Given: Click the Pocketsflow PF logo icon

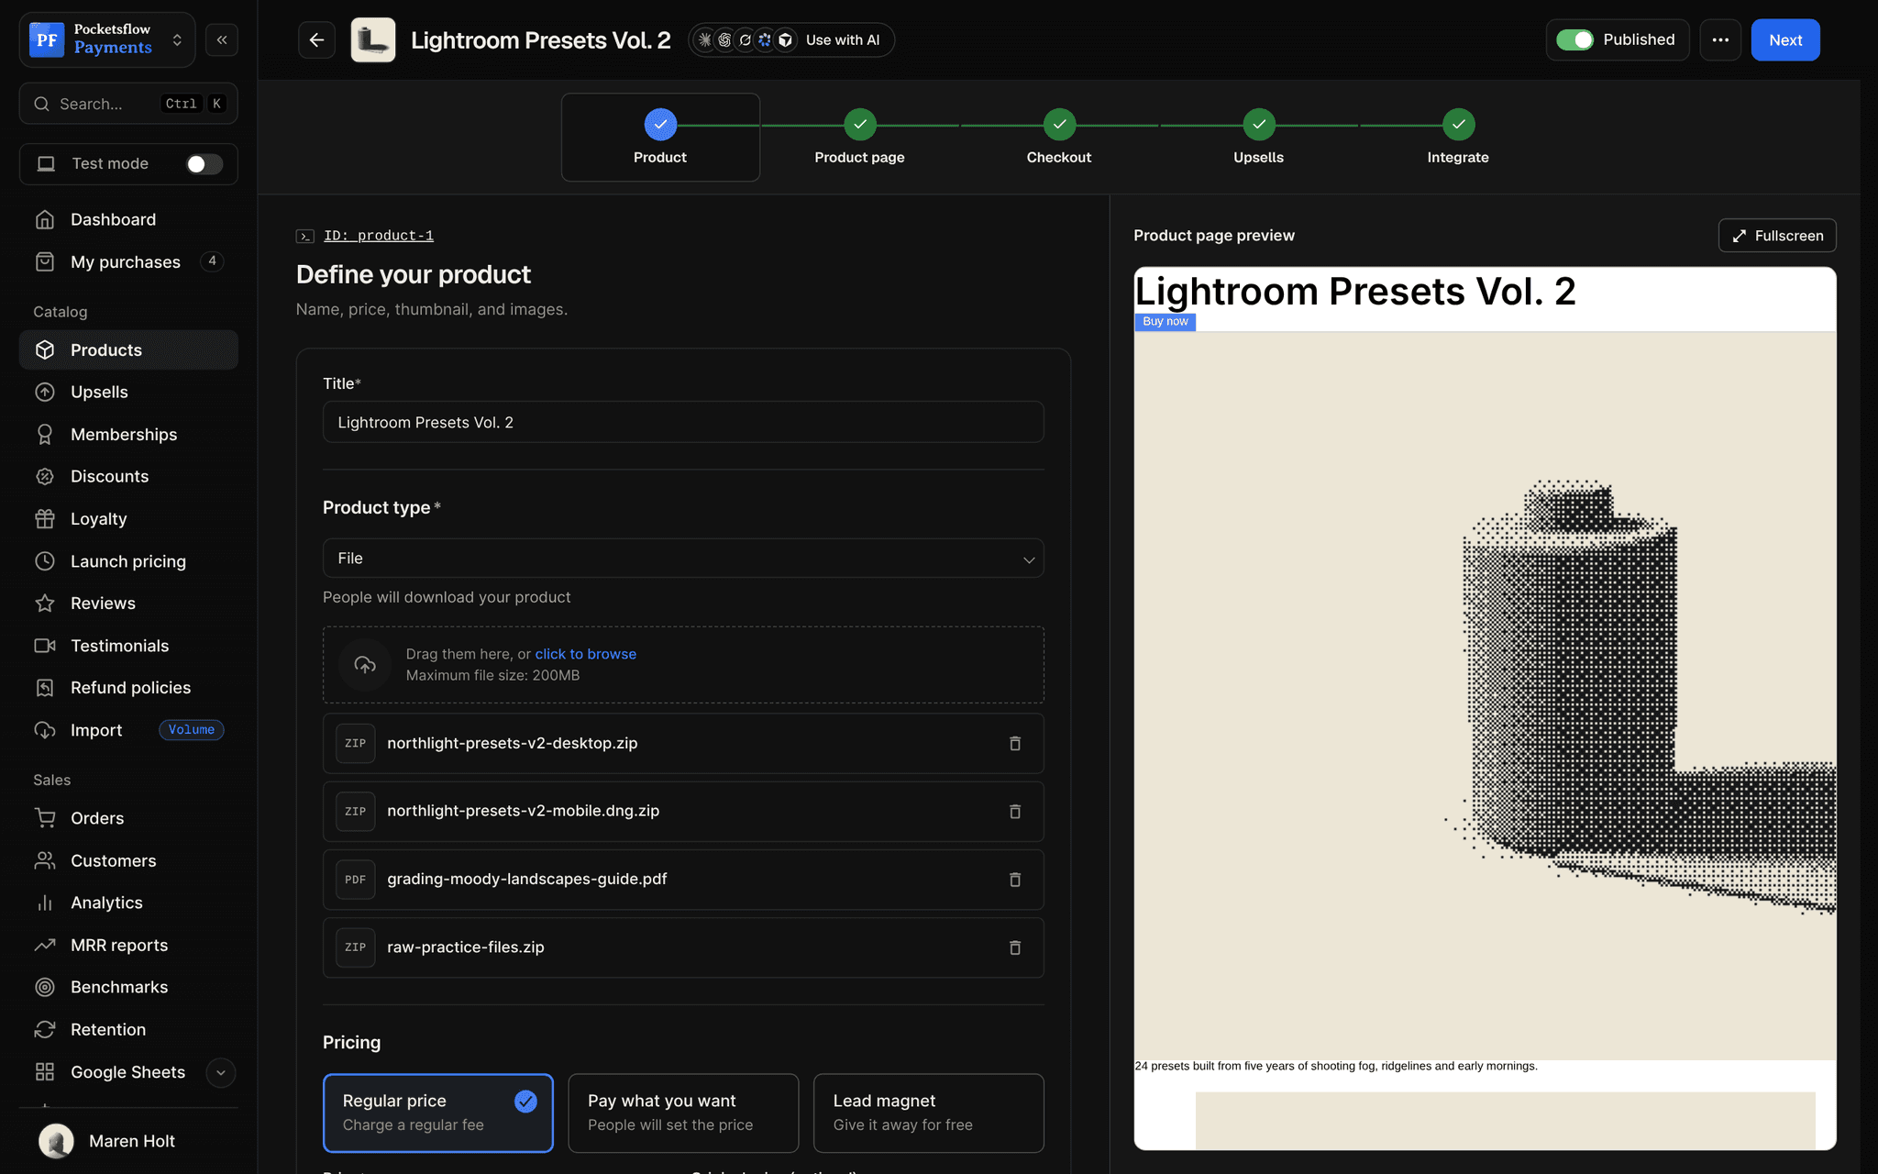Looking at the screenshot, I should pyautogui.click(x=47, y=39).
